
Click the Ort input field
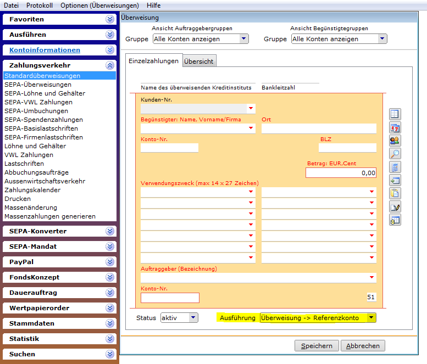pyautogui.click(x=319, y=128)
